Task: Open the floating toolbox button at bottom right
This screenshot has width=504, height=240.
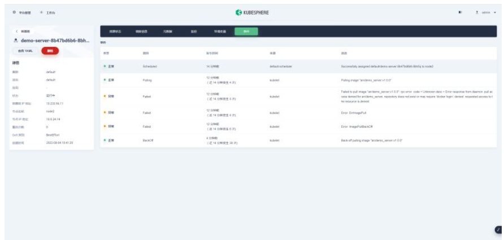Action: 498,229
